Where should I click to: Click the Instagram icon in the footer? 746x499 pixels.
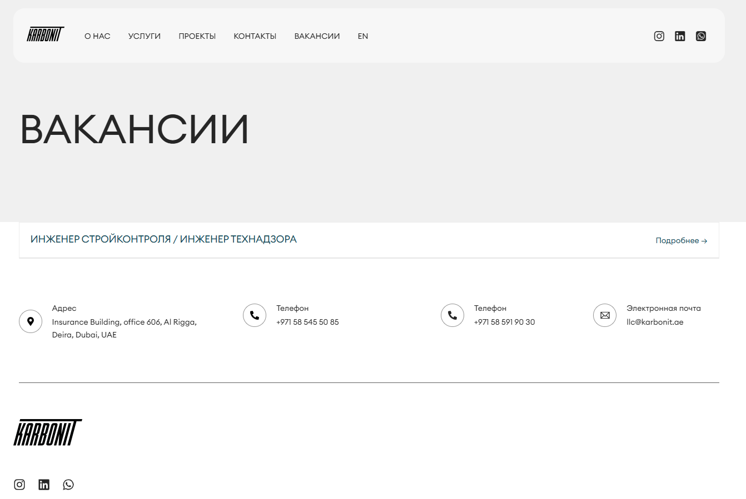click(x=19, y=485)
